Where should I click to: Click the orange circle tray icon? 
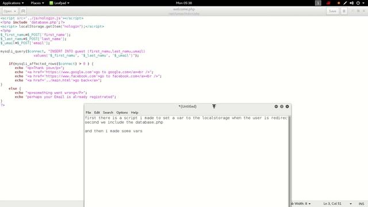click(339, 3)
